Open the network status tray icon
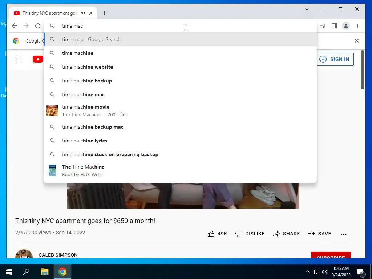 click(x=316, y=272)
